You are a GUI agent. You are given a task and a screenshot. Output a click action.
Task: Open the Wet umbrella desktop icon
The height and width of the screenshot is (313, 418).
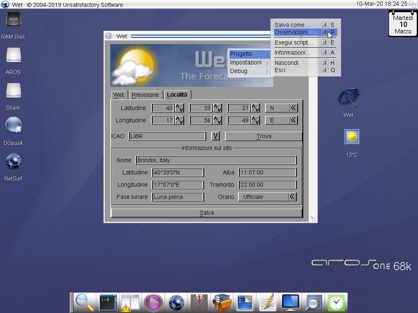point(348,99)
